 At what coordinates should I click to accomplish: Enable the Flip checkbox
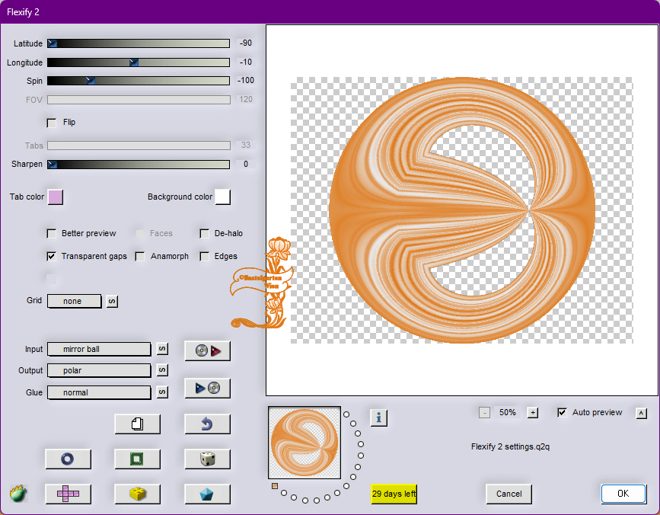click(x=52, y=122)
